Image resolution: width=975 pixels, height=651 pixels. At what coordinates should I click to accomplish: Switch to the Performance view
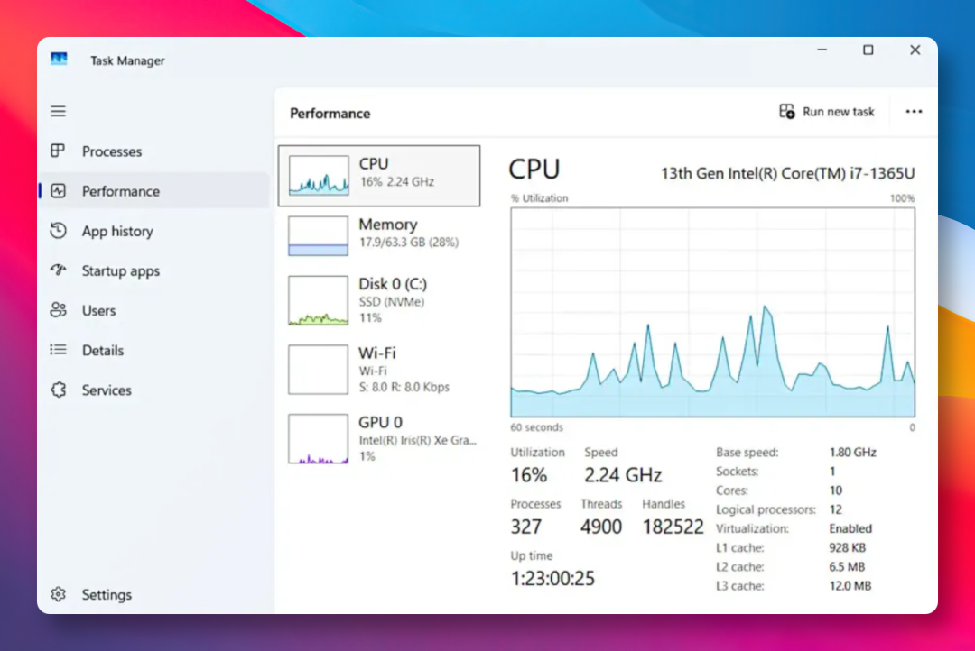pos(120,191)
